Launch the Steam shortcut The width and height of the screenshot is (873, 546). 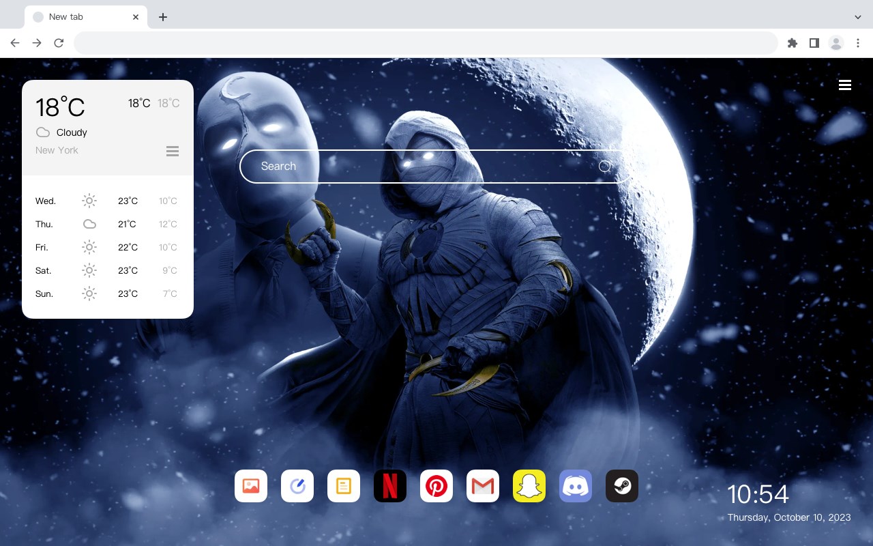pos(622,486)
